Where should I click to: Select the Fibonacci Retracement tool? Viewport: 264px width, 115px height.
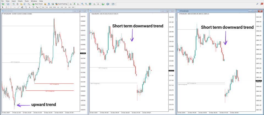click(26, 7)
